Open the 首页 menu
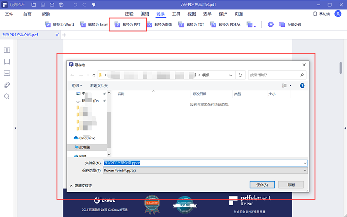 click(27, 14)
